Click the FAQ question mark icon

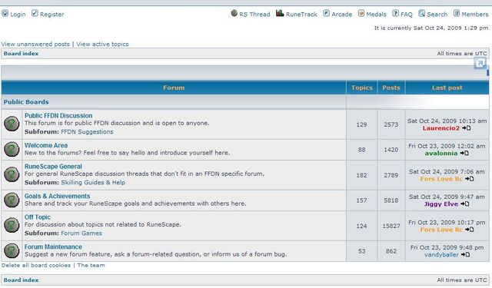point(396,13)
